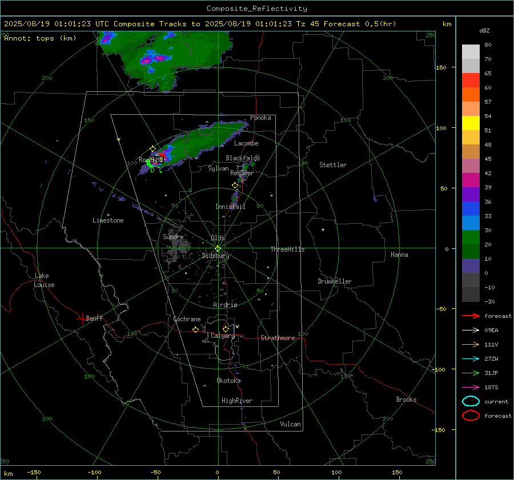
Task: Click the yellow diamond marker below Cochrane label
Action: point(196,330)
